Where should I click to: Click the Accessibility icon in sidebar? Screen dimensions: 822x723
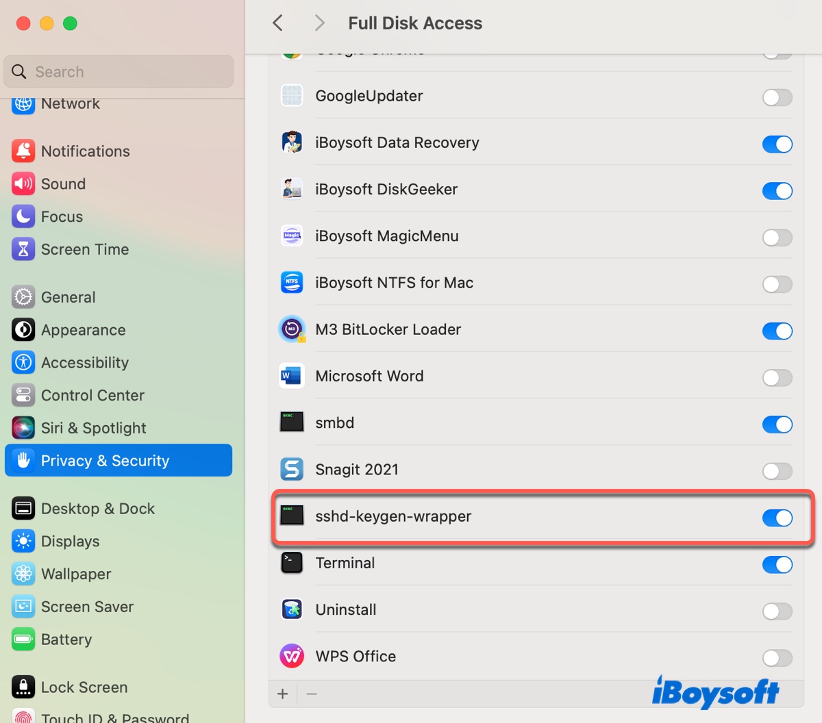point(23,362)
